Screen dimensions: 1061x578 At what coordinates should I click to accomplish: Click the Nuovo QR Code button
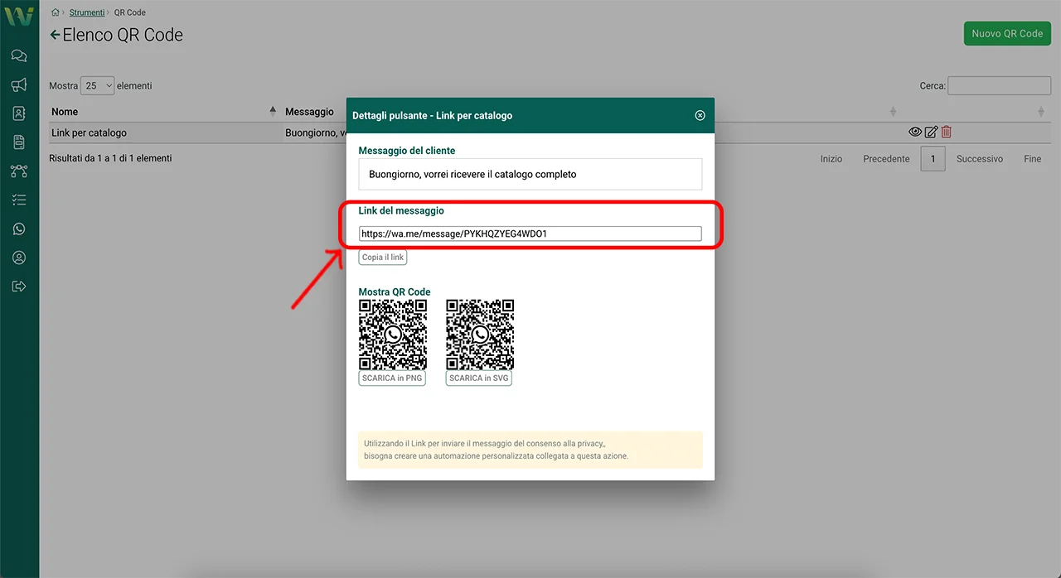click(1007, 34)
